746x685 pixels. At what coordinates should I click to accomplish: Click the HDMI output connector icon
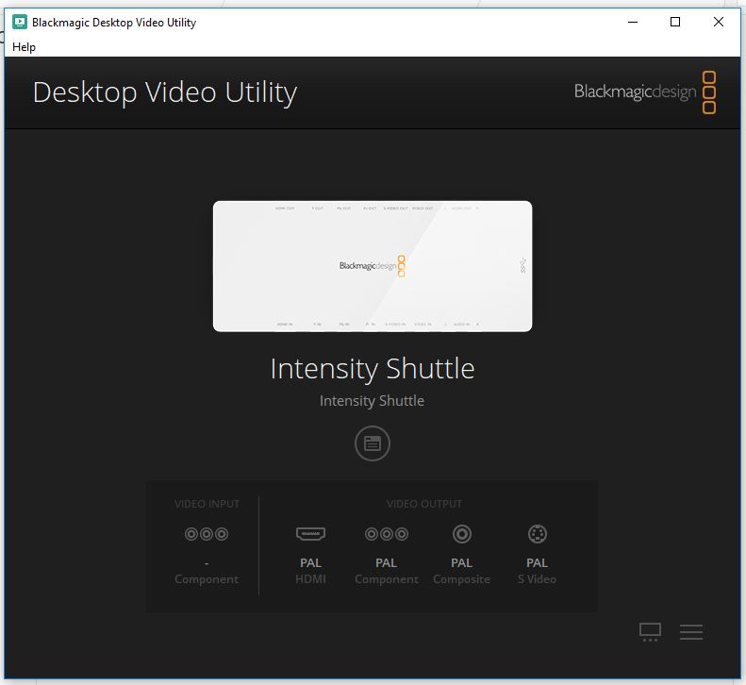point(310,534)
